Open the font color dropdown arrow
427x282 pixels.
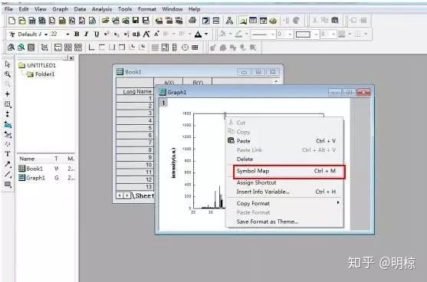tap(206, 34)
